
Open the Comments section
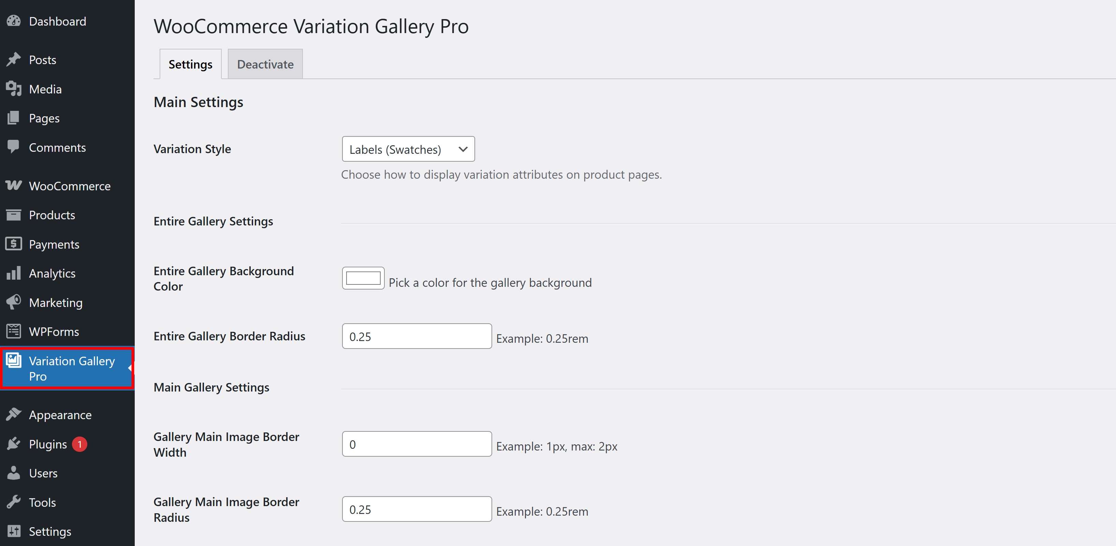pos(57,147)
